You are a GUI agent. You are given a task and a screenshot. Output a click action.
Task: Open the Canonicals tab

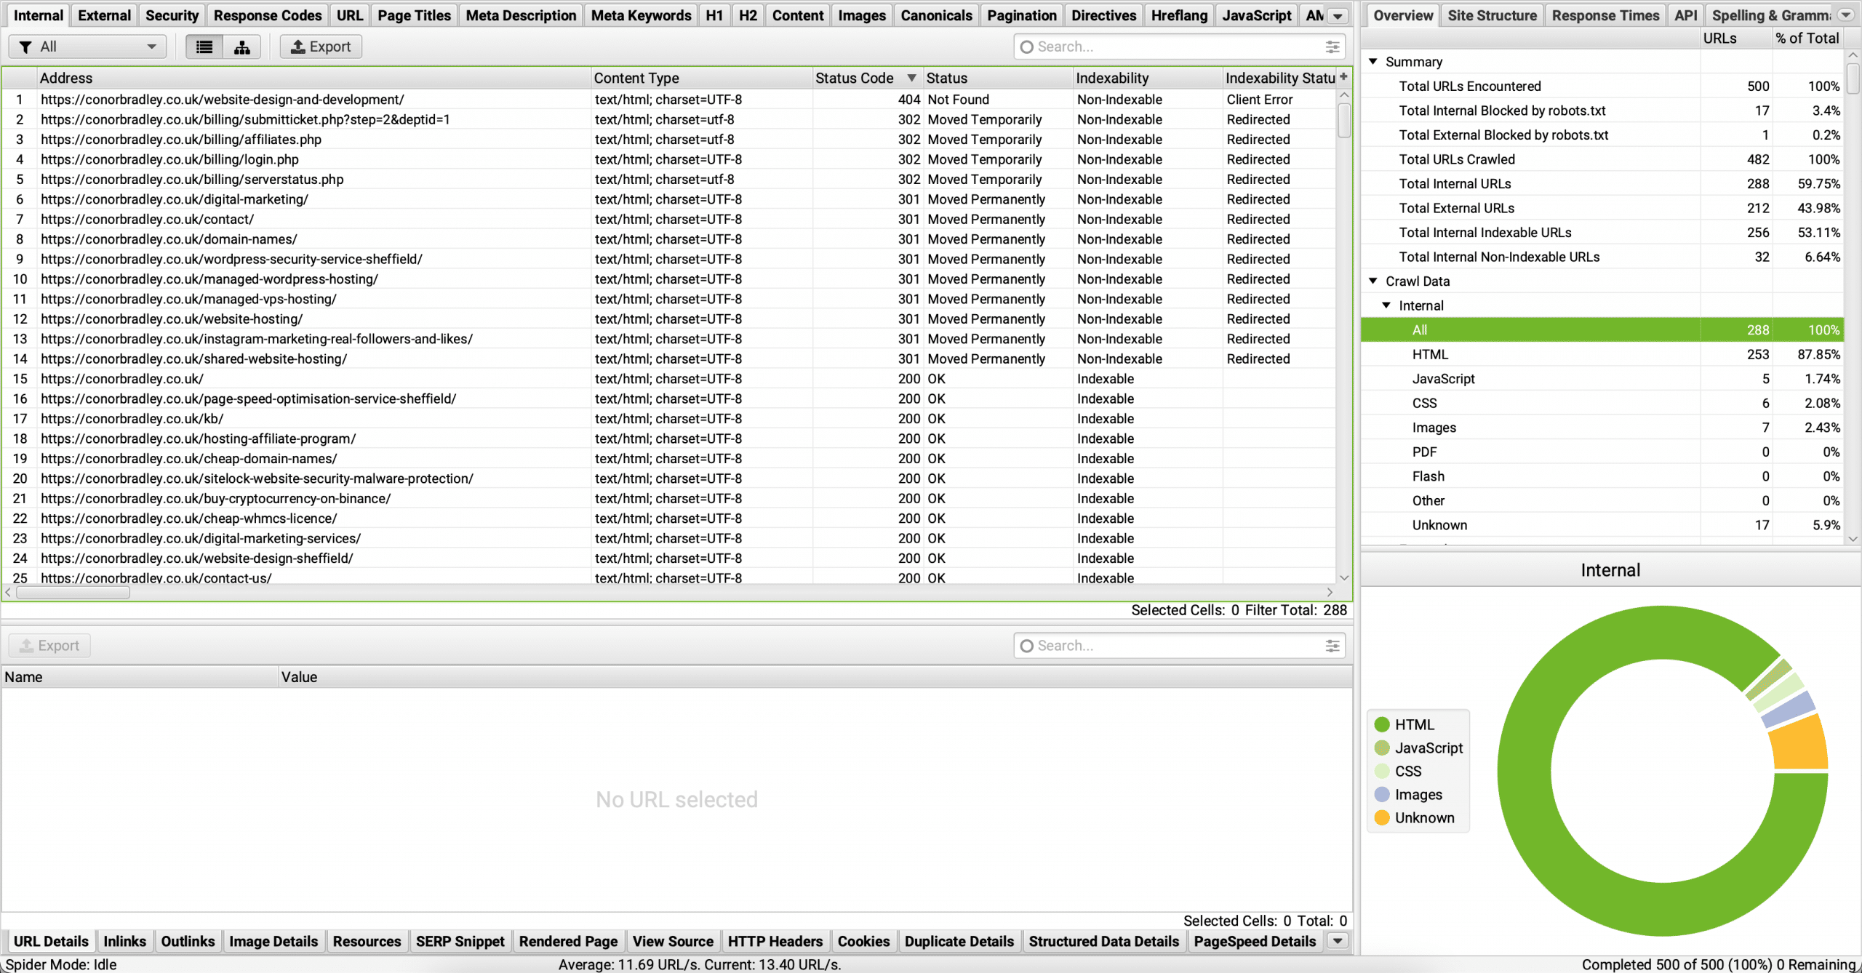tap(936, 15)
